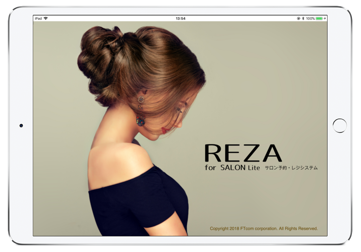Tap the 'for SALON Lite' subtitle
The image size is (361, 252).
pyautogui.click(x=232, y=168)
